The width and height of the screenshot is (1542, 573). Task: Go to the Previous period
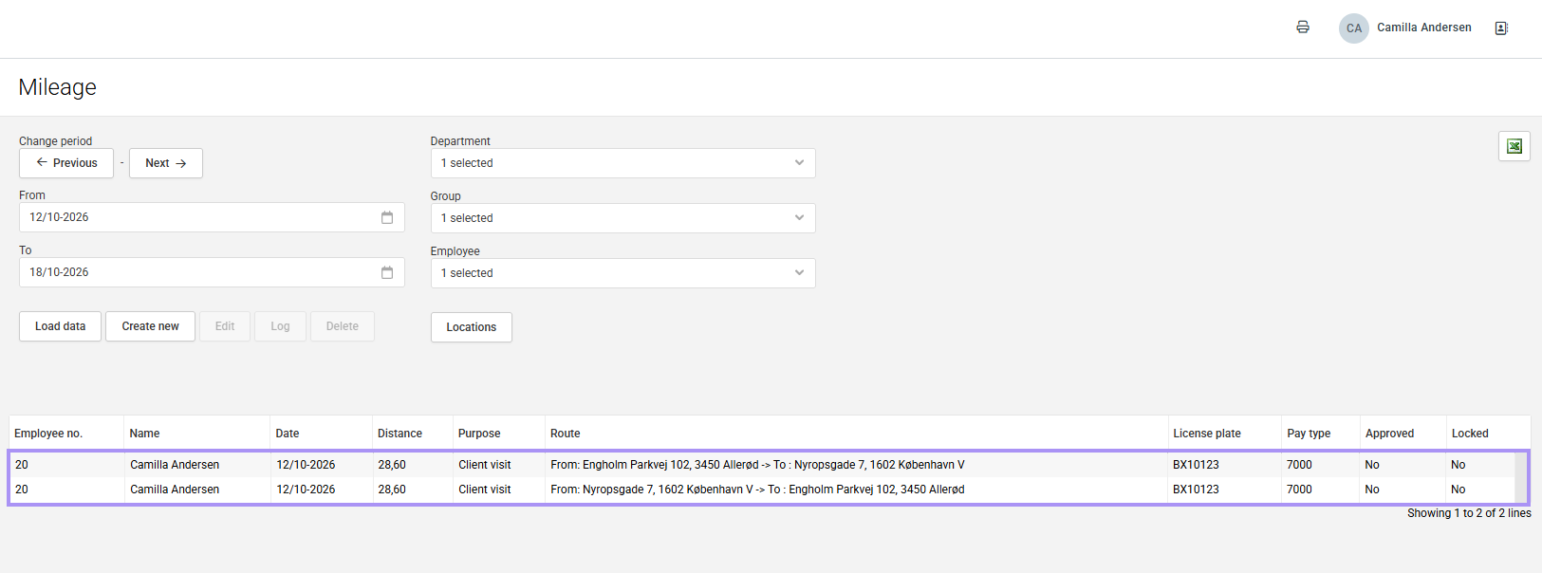(66, 163)
